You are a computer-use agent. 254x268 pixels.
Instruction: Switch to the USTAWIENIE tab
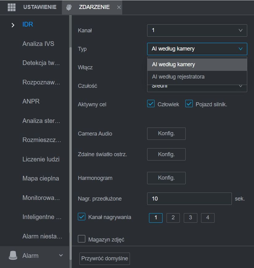[40, 7]
